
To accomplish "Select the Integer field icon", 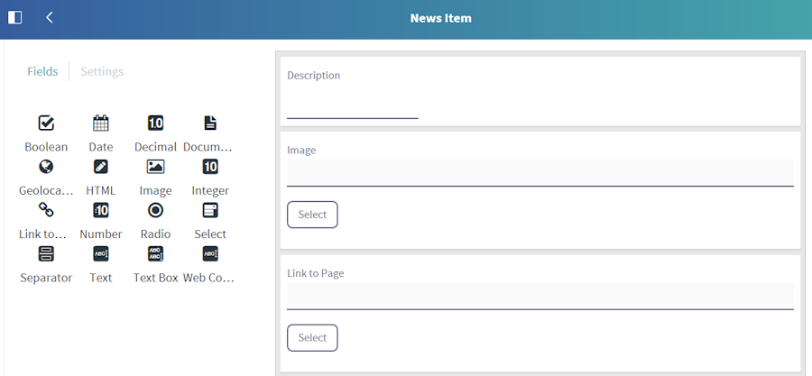I will (210, 167).
